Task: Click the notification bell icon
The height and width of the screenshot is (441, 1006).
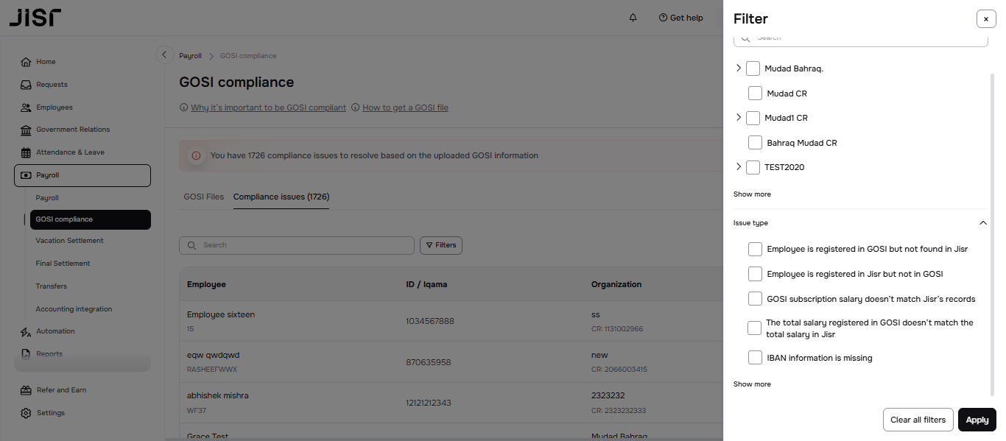Action: 633,18
